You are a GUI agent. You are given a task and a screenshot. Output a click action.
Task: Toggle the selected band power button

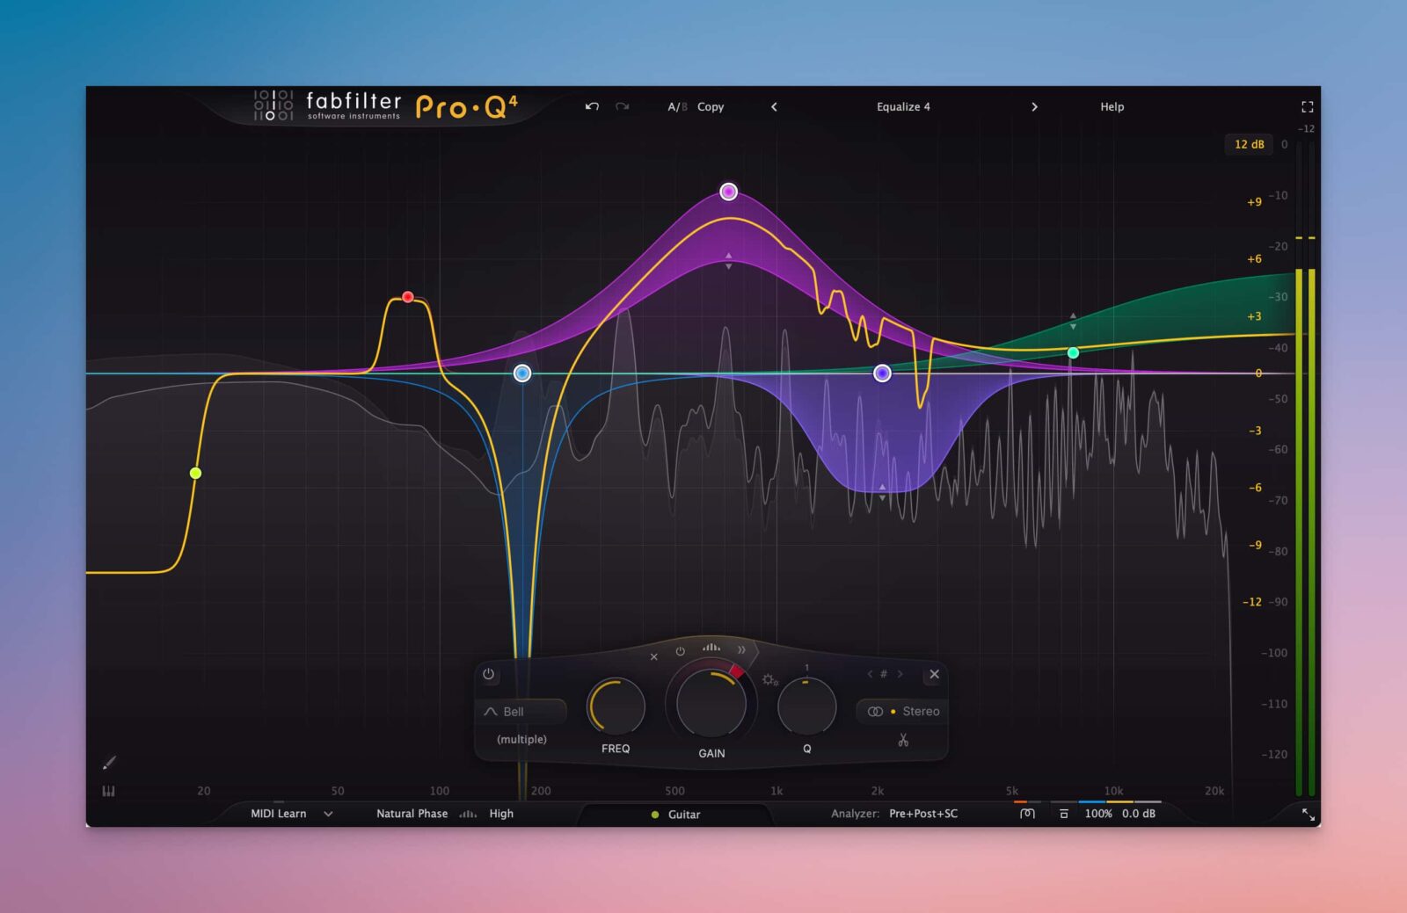[x=489, y=675]
